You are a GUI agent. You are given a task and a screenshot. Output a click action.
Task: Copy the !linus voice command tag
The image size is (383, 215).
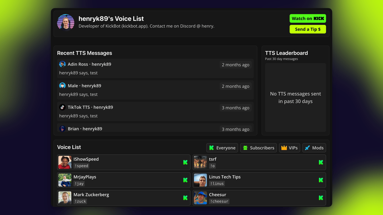[x=217, y=184]
